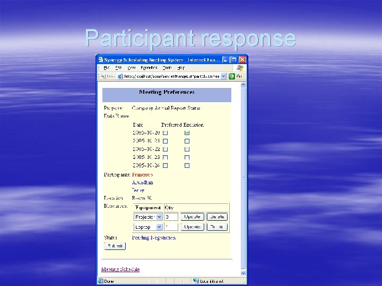Click the date text 2005-10-22
The width and height of the screenshot is (382, 286).
pos(146,149)
